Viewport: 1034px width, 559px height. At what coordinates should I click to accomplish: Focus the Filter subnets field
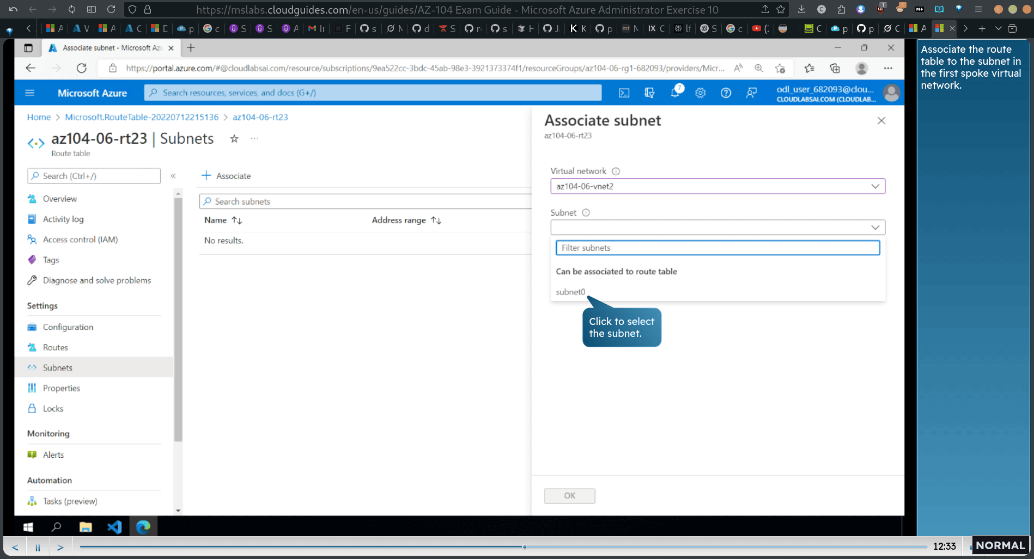pyautogui.click(x=717, y=248)
